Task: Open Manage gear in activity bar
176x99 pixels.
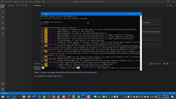Action: (x=3, y=89)
